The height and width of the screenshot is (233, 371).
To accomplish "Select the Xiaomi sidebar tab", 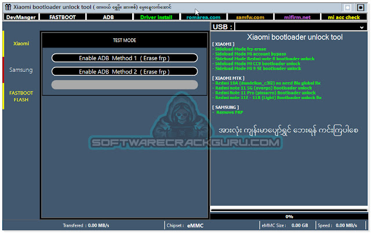I will click(x=21, y=43).
